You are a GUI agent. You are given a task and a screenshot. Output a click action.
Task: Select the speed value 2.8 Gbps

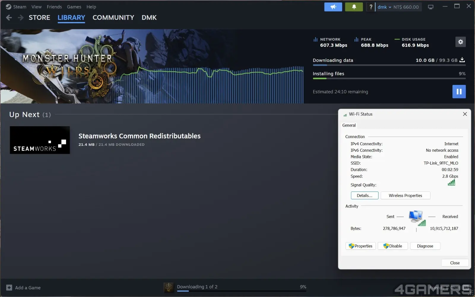click(x=450, y=176)
